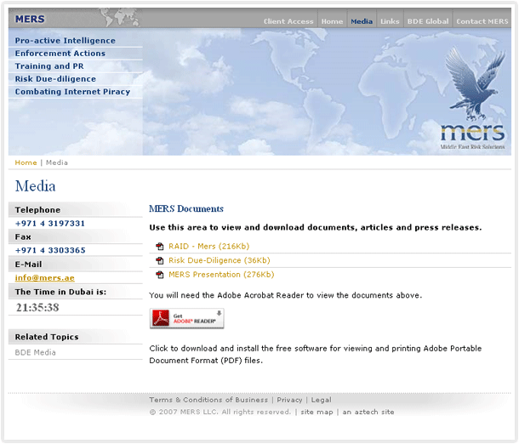
Task: Click the Related Topics heading
Action: (x=47, y=337)
